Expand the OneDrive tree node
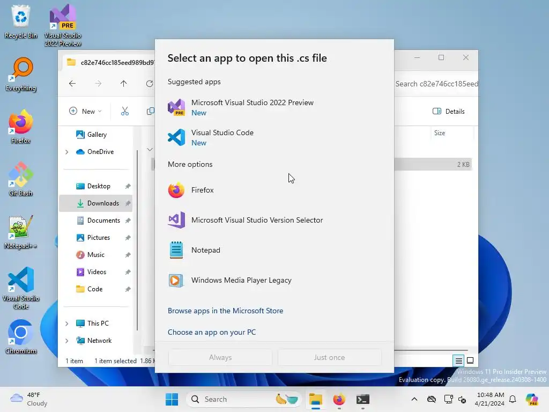 pyautogui.click(x=67, y=152)
